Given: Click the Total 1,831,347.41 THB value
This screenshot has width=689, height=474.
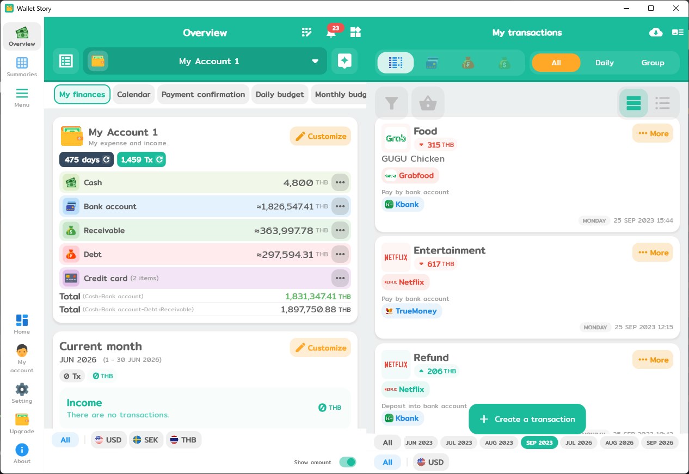Looking at the screenshot, I should (x=318, y=297).
